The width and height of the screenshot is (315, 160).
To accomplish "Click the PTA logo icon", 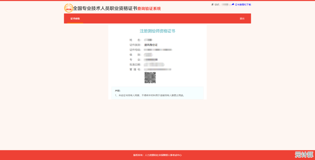I will click(x=69, y=8).
